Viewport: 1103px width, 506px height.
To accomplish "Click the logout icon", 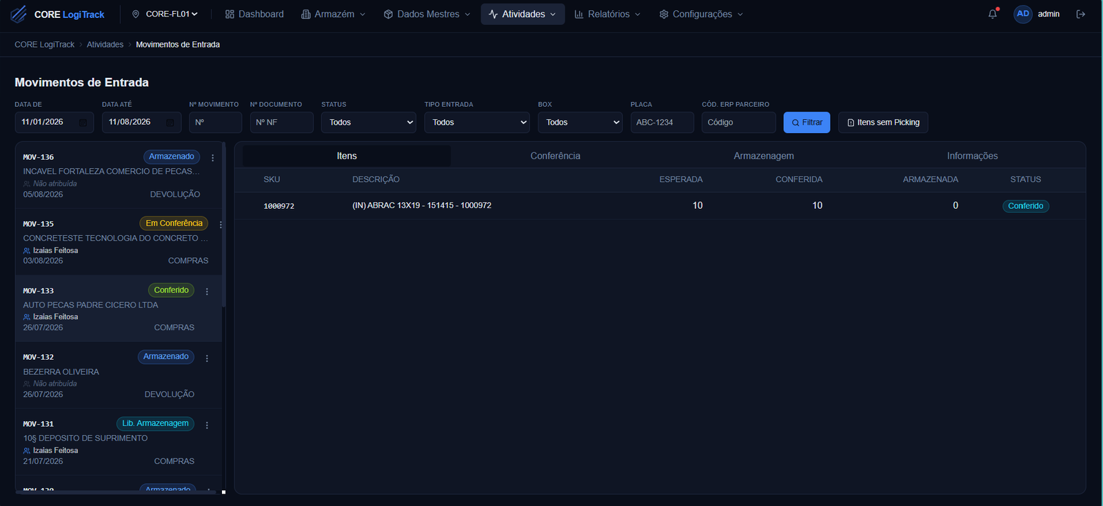I will (1081, 14).
